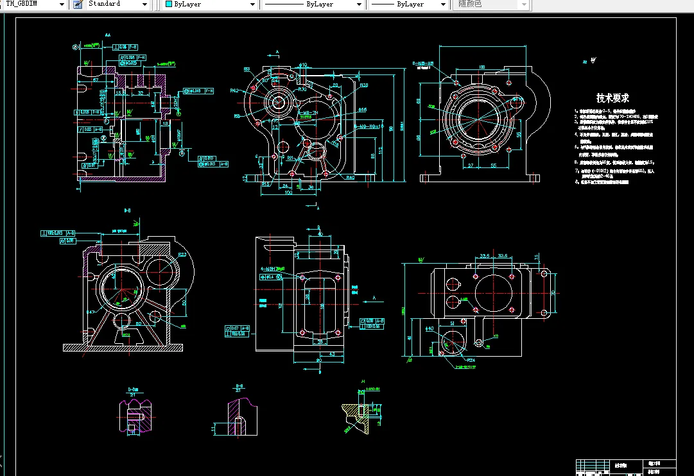The image size is (694, 476).
Task: Click the surface roughness symbol above 技术要求
Action: (x=593, y=60)
